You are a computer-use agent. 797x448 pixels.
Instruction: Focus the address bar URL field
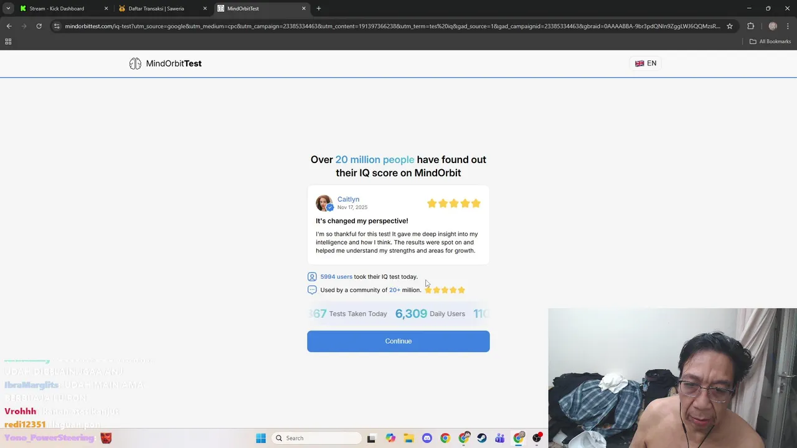coord(392,26)
